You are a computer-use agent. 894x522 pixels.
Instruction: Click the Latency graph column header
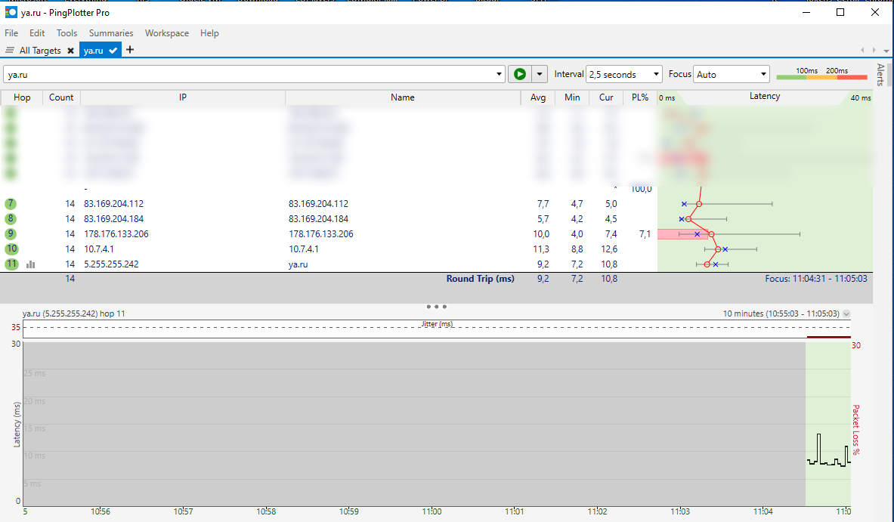(765, 96)
